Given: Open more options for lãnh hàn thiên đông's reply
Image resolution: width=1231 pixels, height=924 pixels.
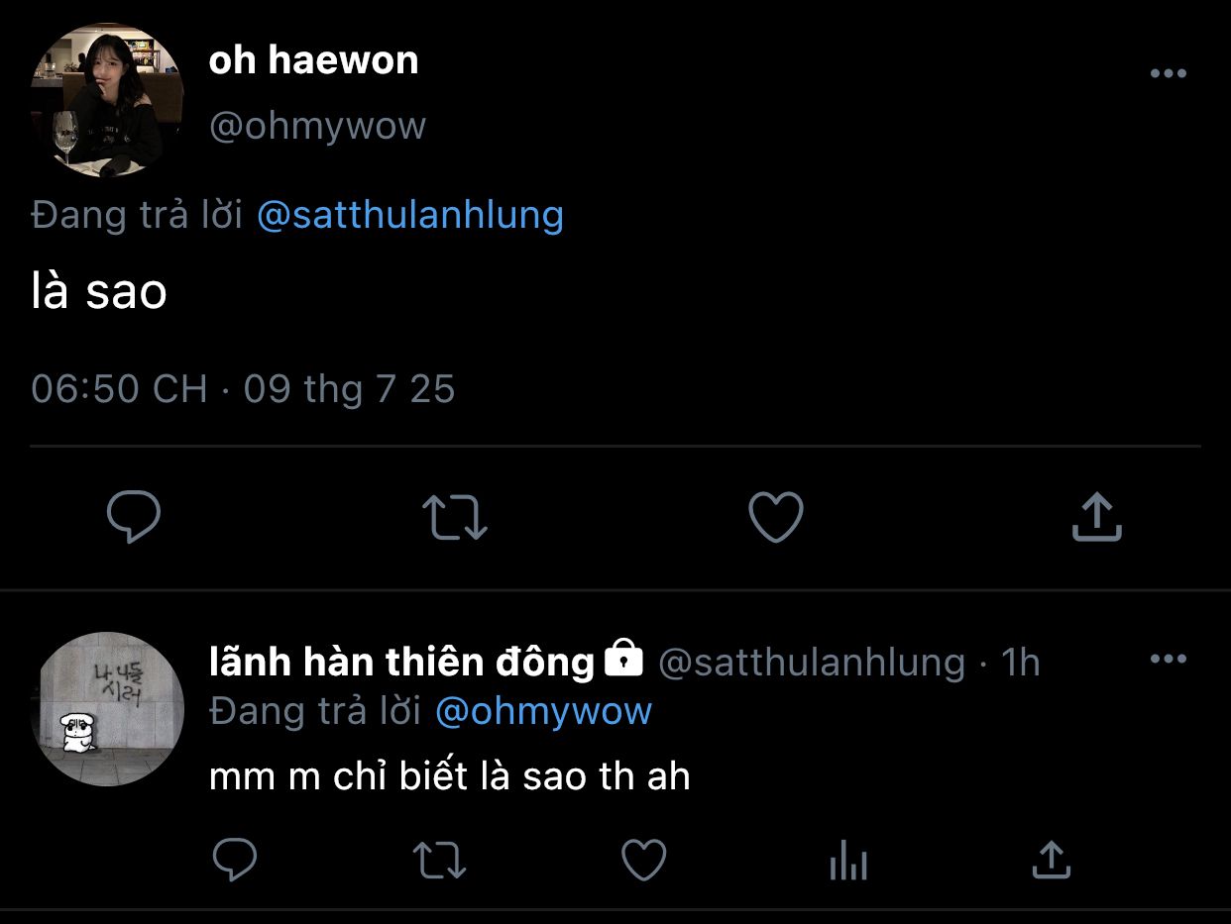Looking at the screenshot, I should 1168,660.
